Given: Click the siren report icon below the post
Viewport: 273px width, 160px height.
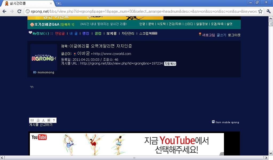Looking at the screenshot, I should tap(38, 120).
